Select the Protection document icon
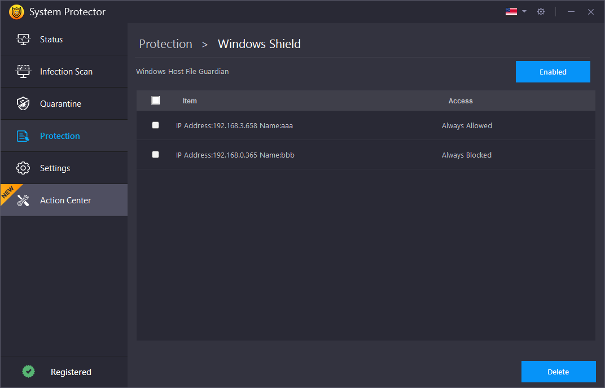The width and height of the screenshot is (605, 388). [x=23, y=136]
